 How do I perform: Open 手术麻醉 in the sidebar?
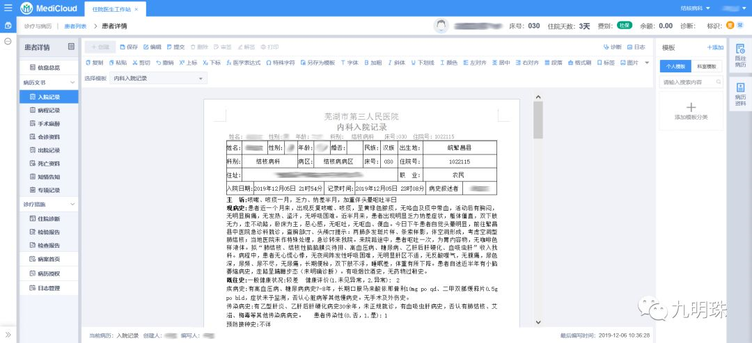click(x=49, y=124)
